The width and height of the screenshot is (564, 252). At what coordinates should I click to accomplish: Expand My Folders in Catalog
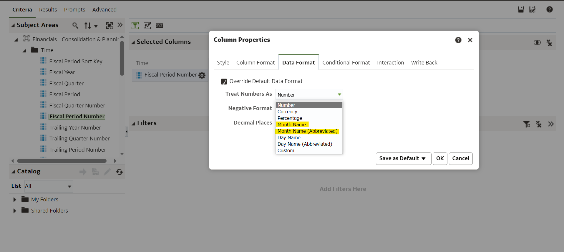pyautogui.click(x=15, y=200)
